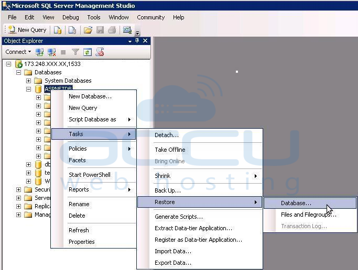This screenshot has height=270, width=358.
Task: Choose Rename in context menu
Action: (93, 204)
